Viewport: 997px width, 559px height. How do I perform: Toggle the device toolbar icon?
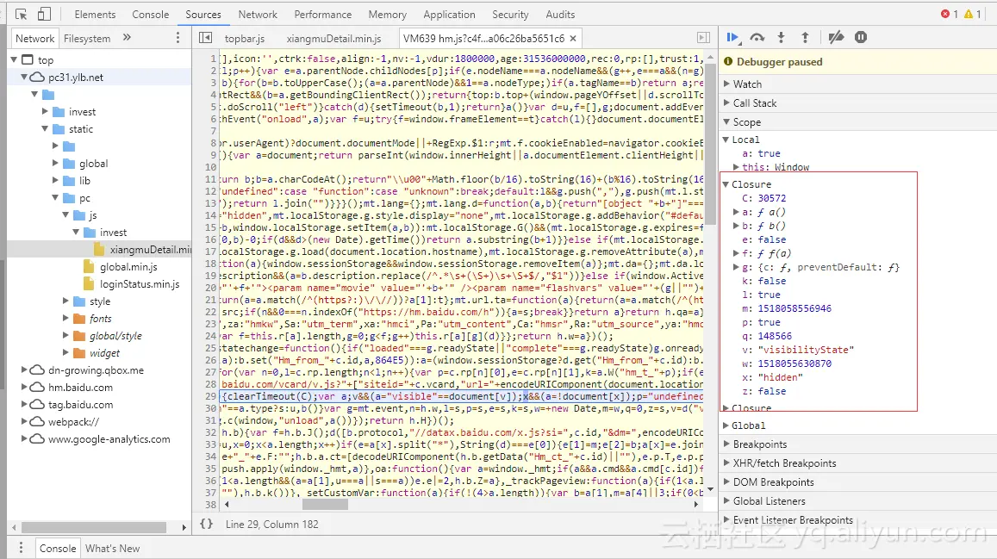44,14
